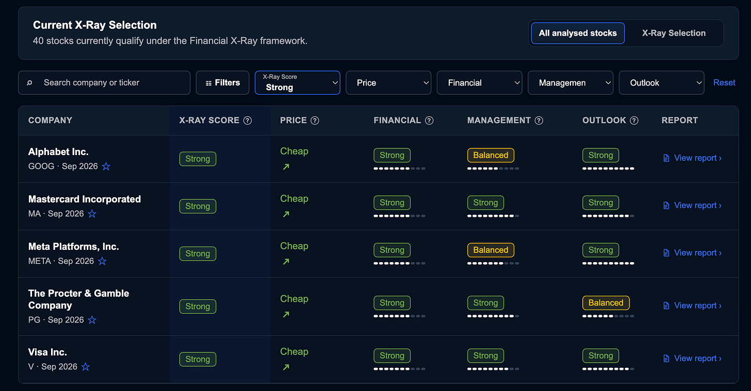Click the price trend arrow for Alphabet
The width and height of the screenshot is (751, 391).
tap(286, 166)
